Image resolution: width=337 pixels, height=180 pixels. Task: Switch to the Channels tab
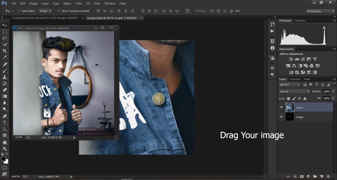click(x=295, y=79)
